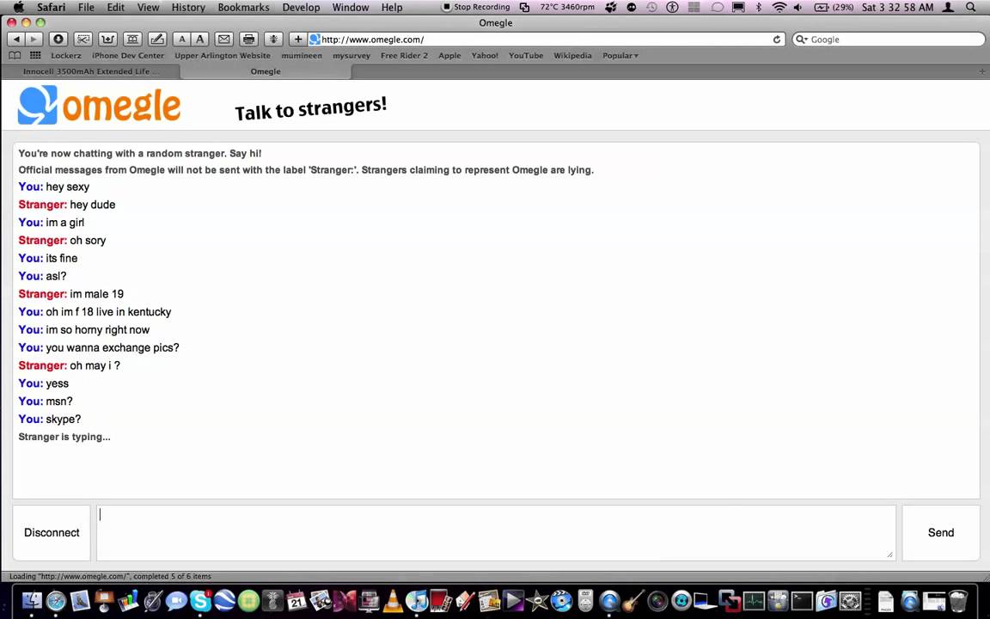990x619 pixels.
Task: Click the Google search field
Action: [889, 40]
